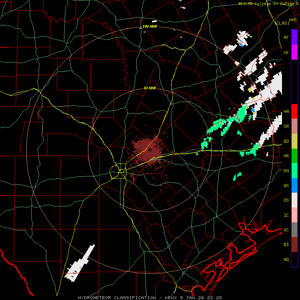
Task: Click the "IC" legend label
Action: pyautogui.click(x=286, y=215)
